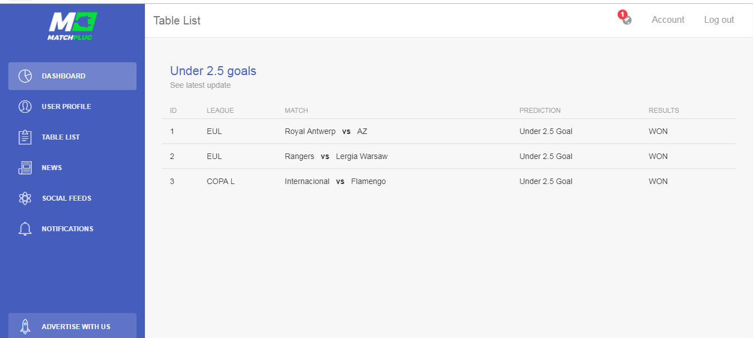Viewport: 753px width, 338px height.
Task: Open the Account link in header
Action: tap(668, 20)
